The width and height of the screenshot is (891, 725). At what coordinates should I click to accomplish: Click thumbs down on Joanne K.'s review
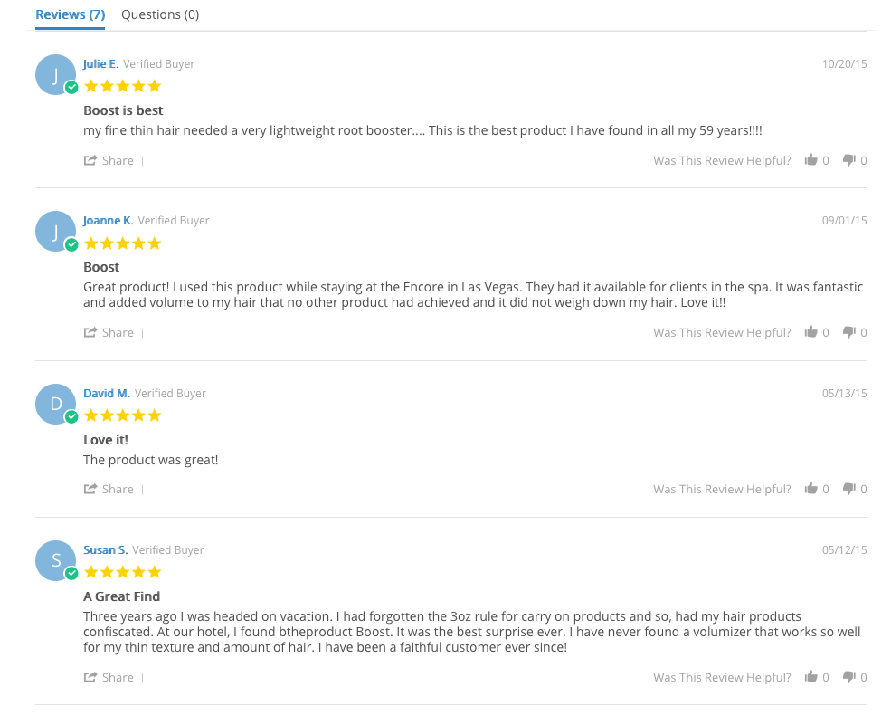click(848, 332)
